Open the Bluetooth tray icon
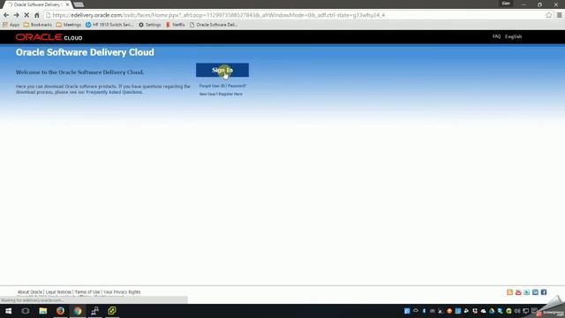Image resolution: width=565 pixels, height=318 pixels. (424, 311)
